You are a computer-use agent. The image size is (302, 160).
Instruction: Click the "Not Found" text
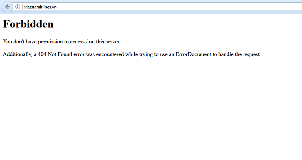point(59,54)
